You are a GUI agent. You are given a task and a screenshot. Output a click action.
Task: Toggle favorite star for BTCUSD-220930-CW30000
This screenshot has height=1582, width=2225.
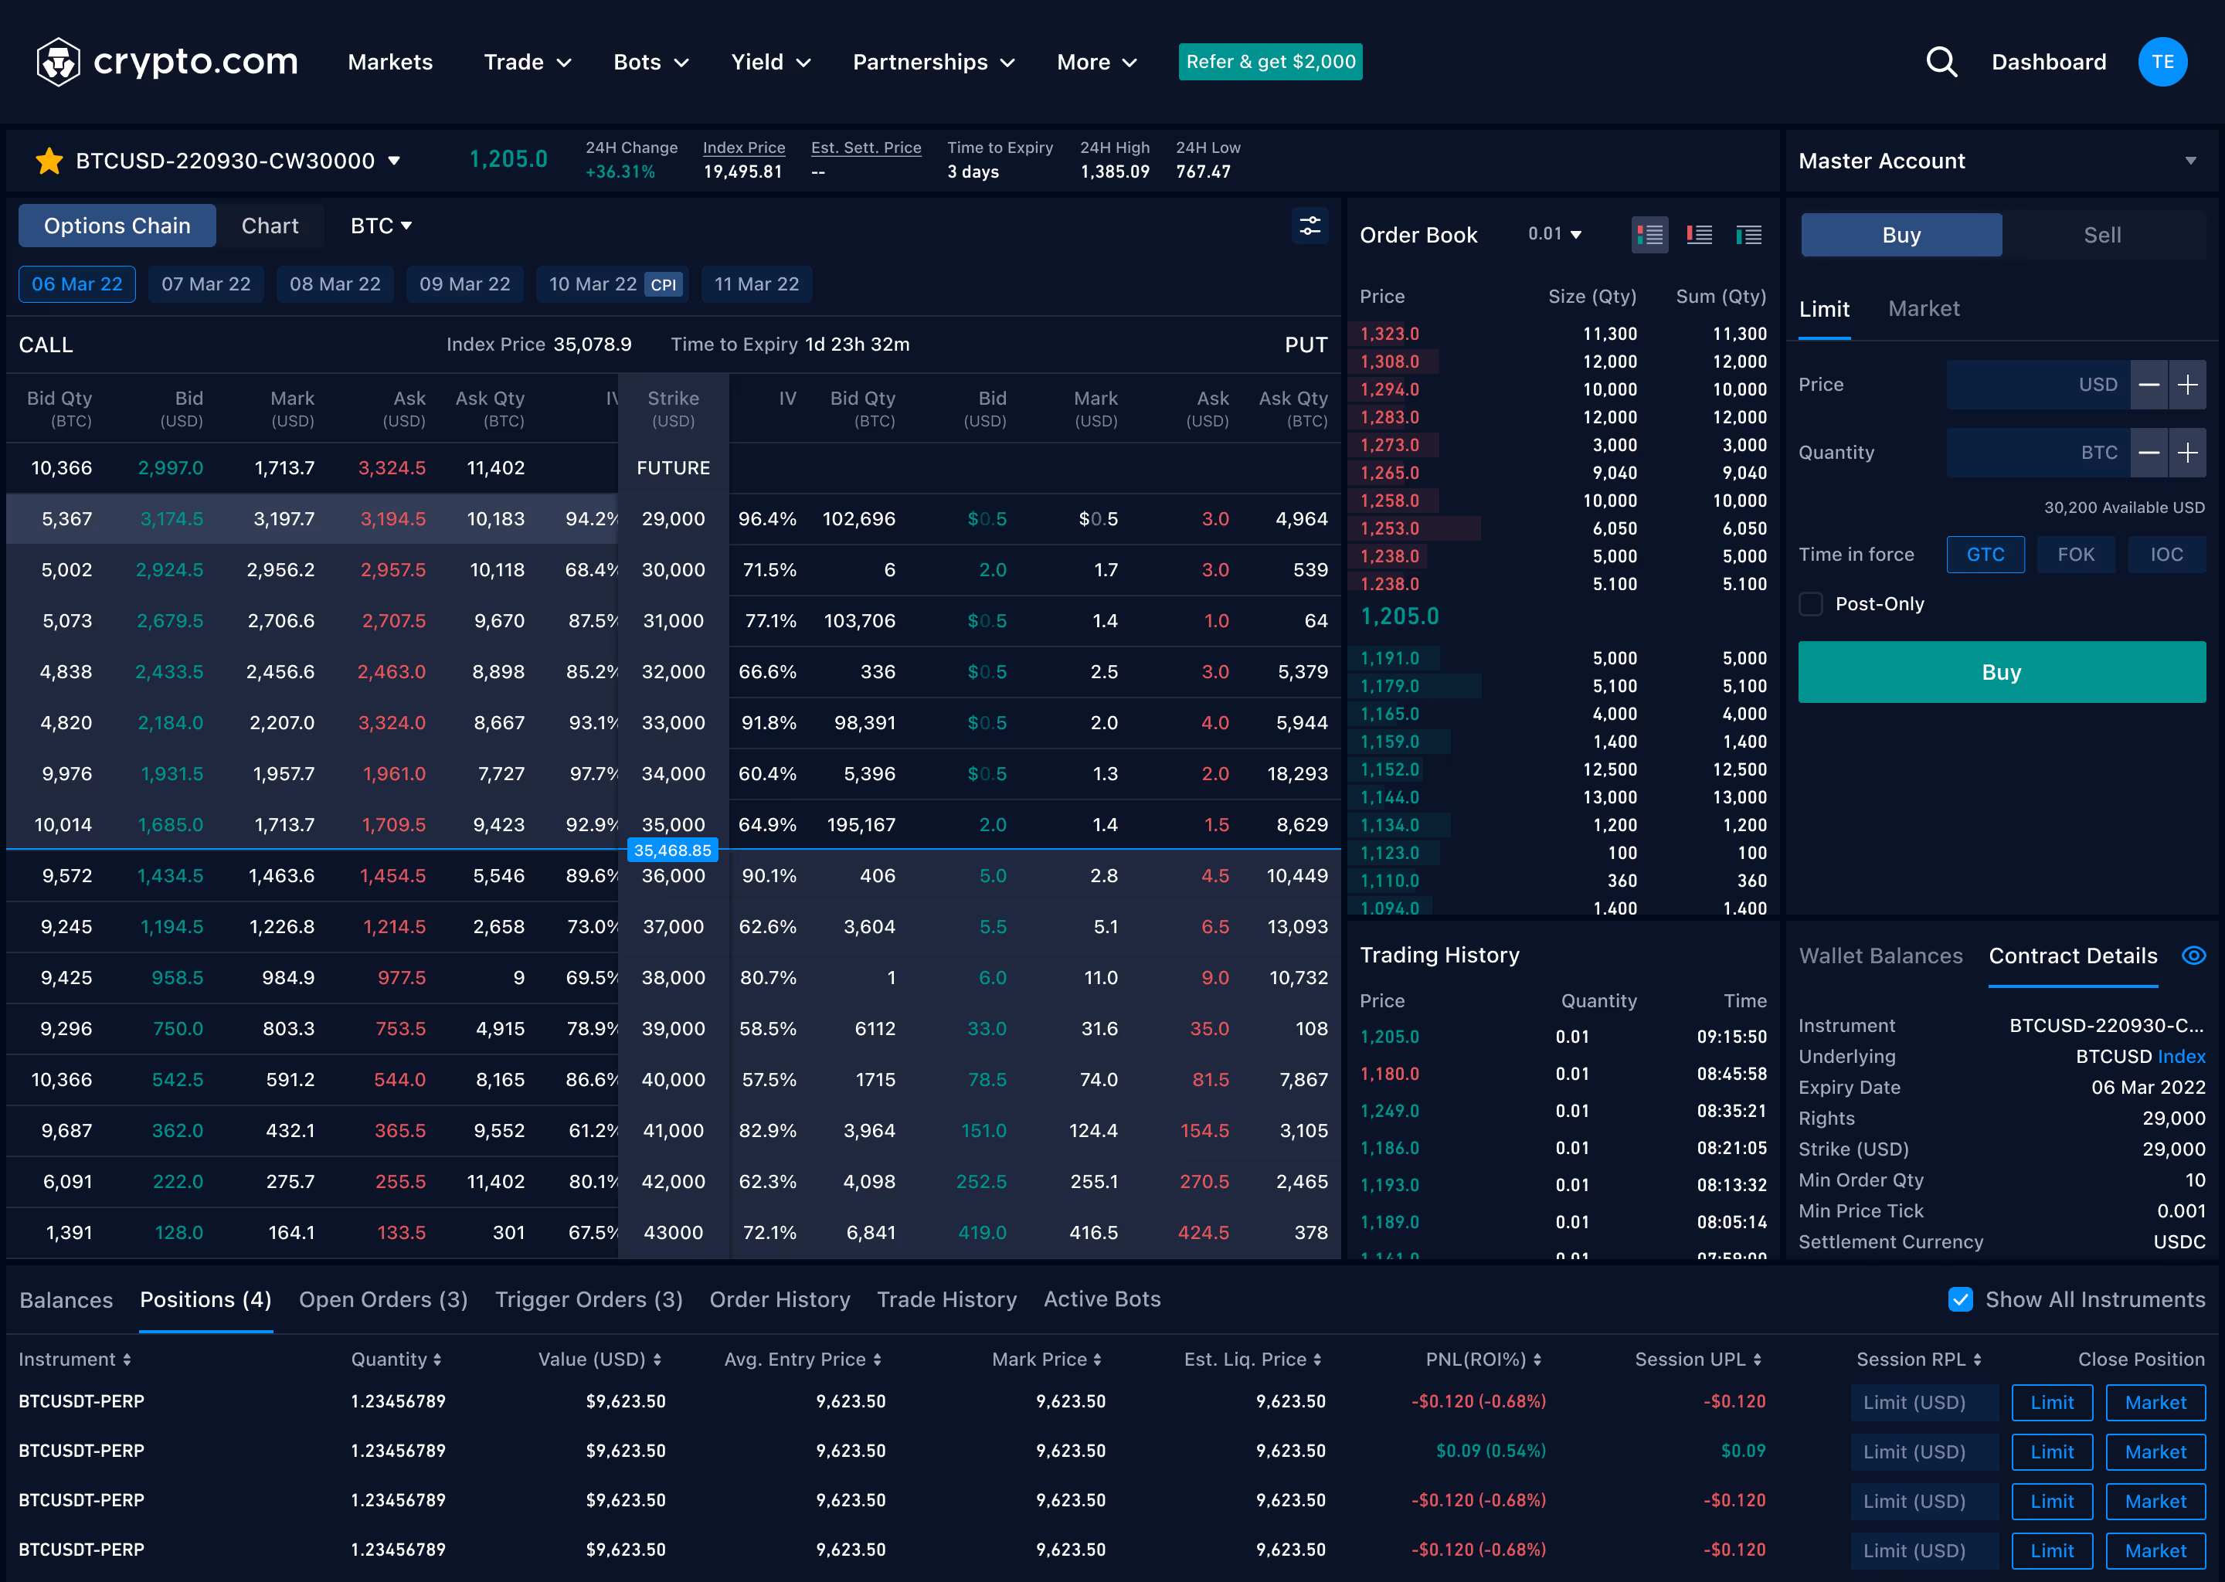(x=49, y=161)
